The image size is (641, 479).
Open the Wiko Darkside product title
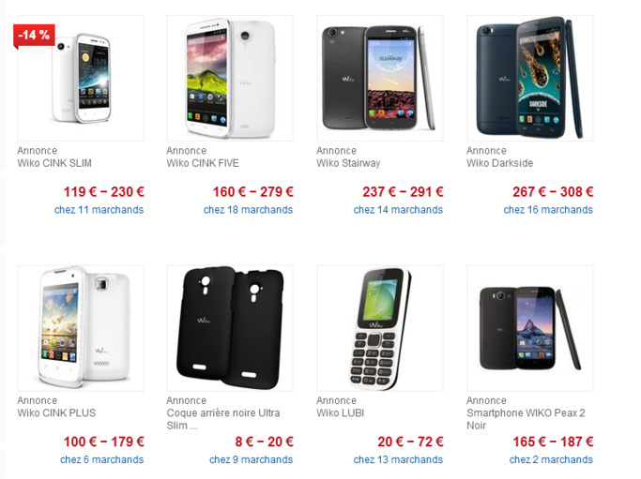[499, 163]
